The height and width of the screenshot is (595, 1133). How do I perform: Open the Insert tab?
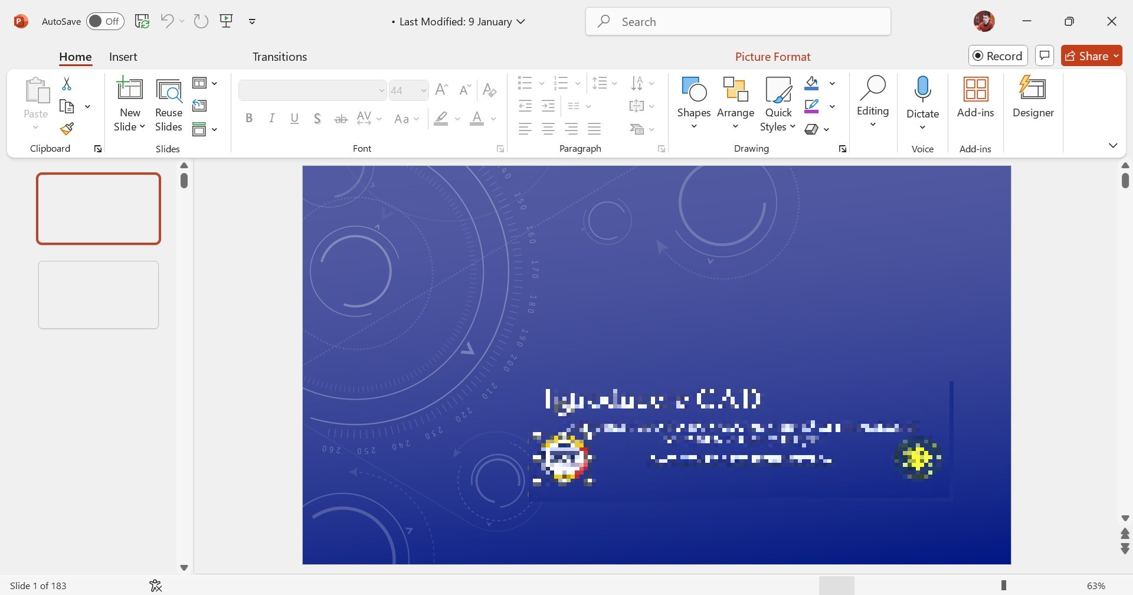[123, 57]
